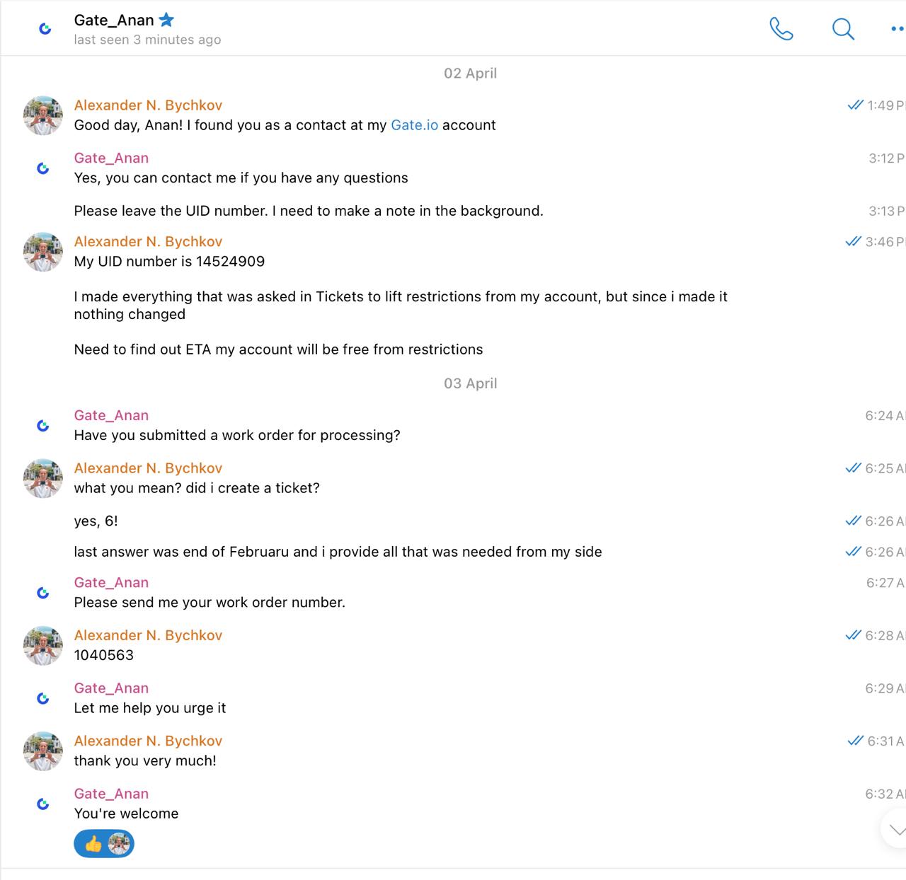Click Gate_Anan avatar beside "Please send me your work order number"
Viewport: 906px width, 880px height.
tap(43, 593)
